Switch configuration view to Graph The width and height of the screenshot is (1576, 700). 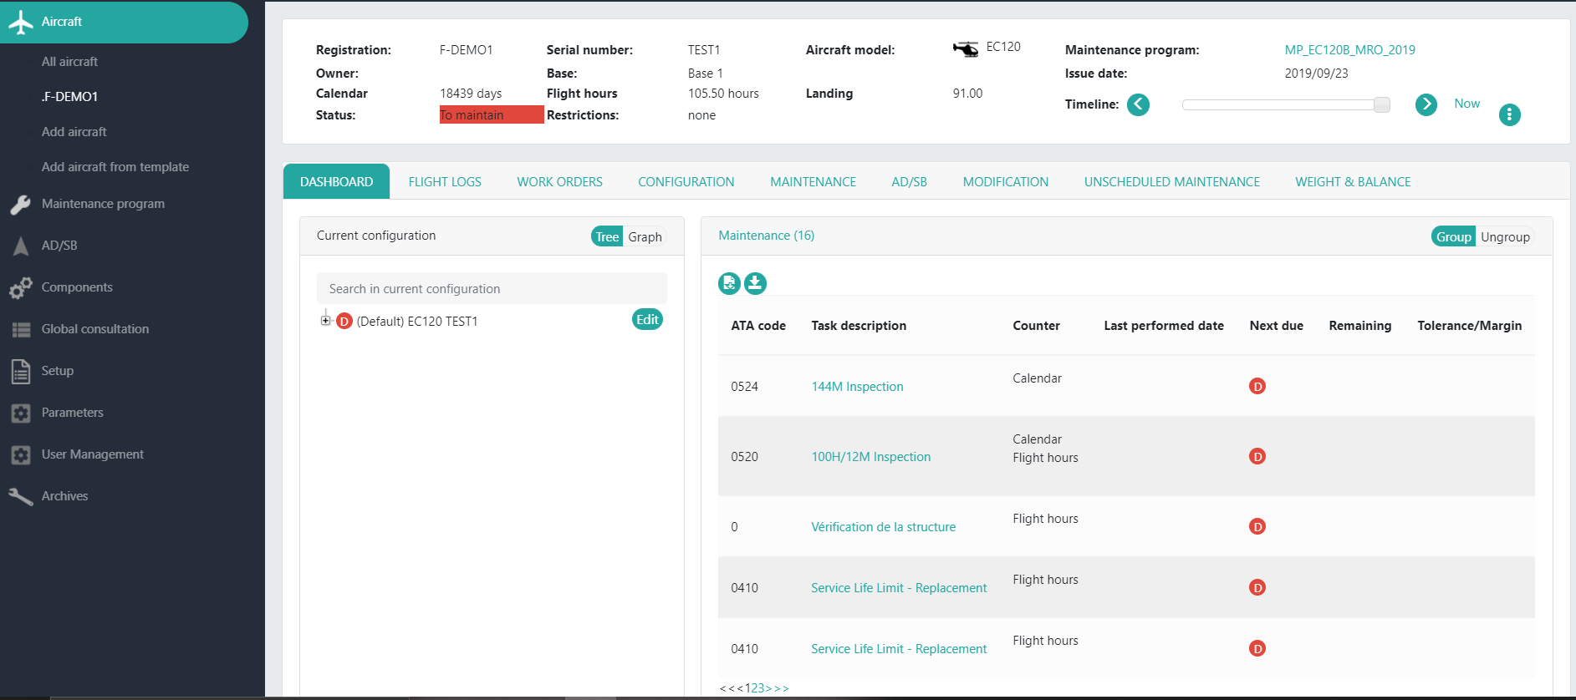tap(645, 237)
